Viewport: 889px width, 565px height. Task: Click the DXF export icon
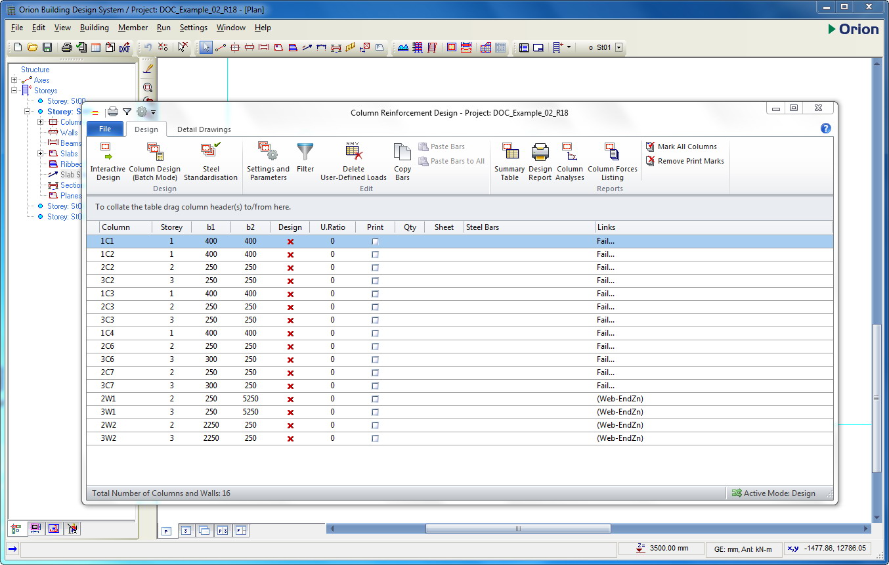click(x=124, y=47)
